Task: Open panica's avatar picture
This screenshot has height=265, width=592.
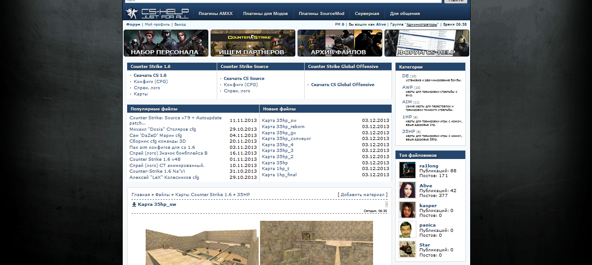Action: [x=407, y=229]
